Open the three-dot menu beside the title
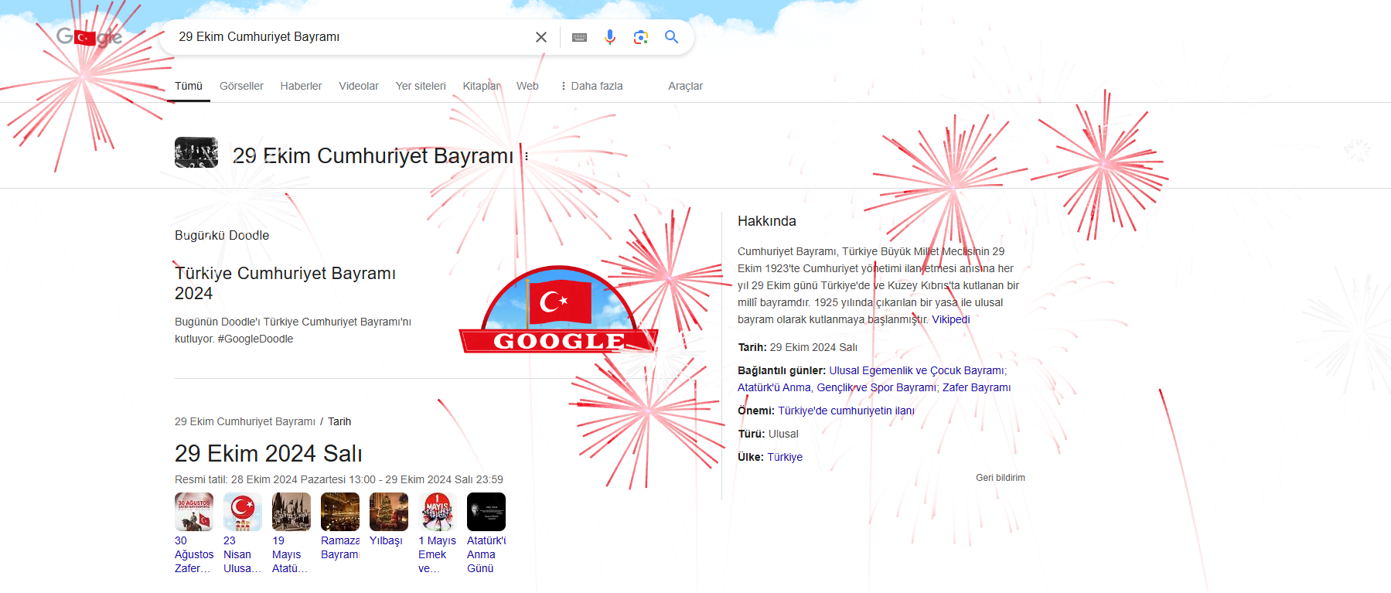 pos(527,156)
